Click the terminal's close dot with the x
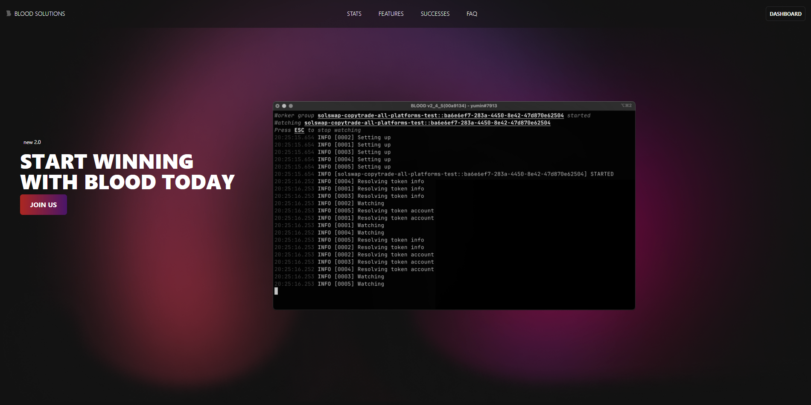 (277, 106)
